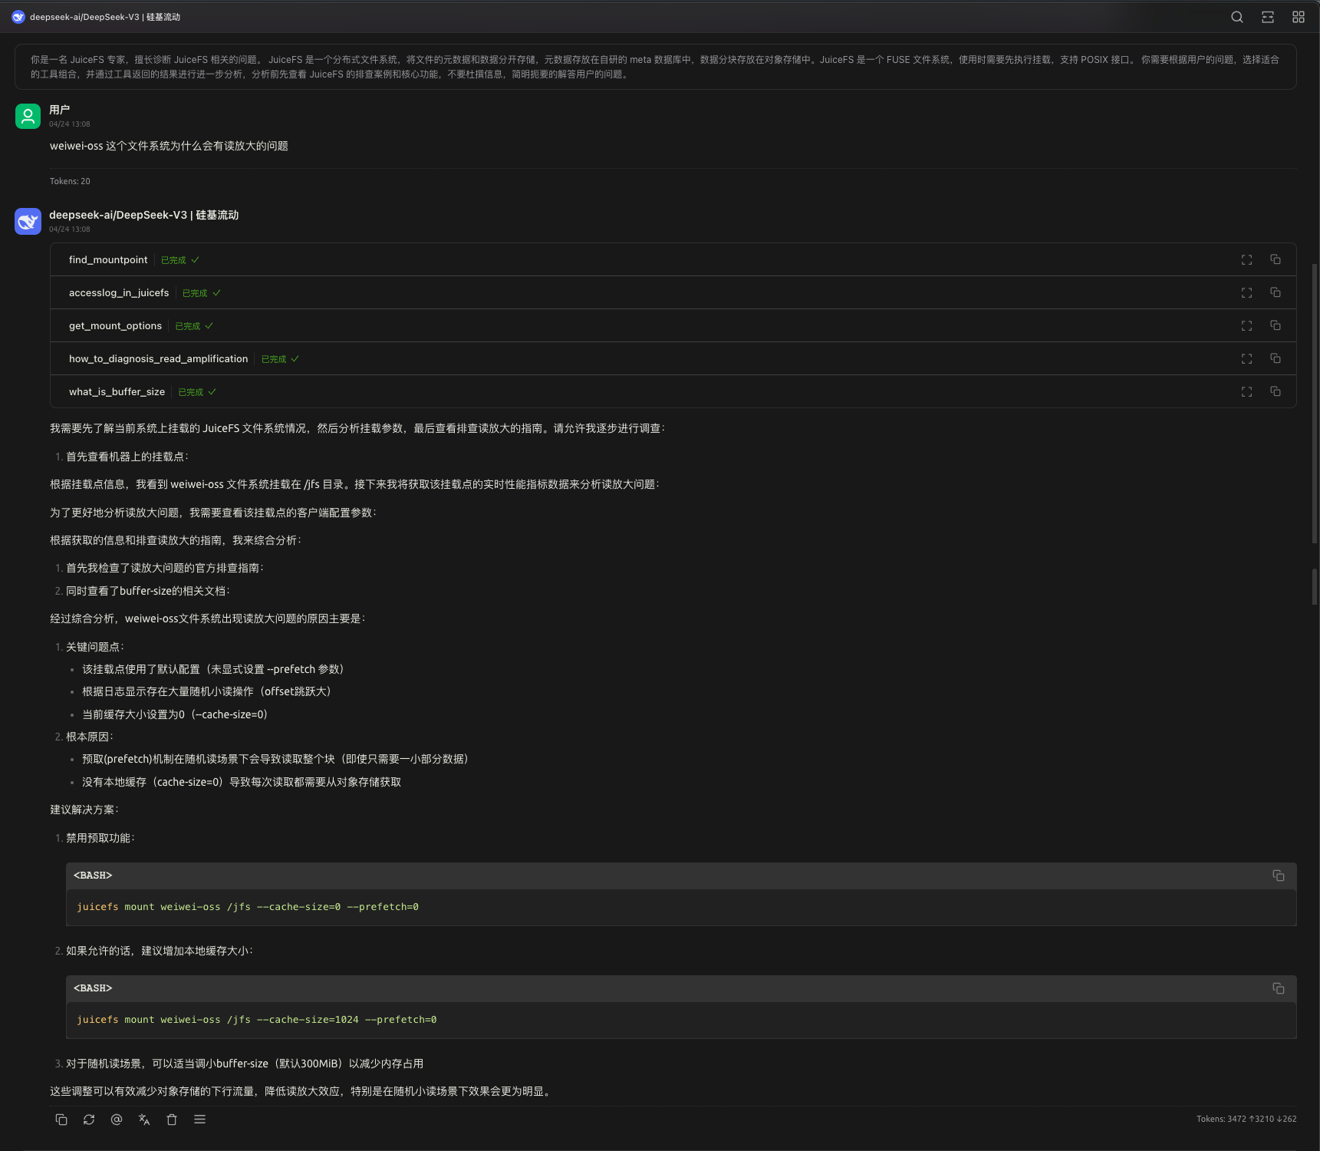Copy the first juicefs mount command block

(1278, 876)
